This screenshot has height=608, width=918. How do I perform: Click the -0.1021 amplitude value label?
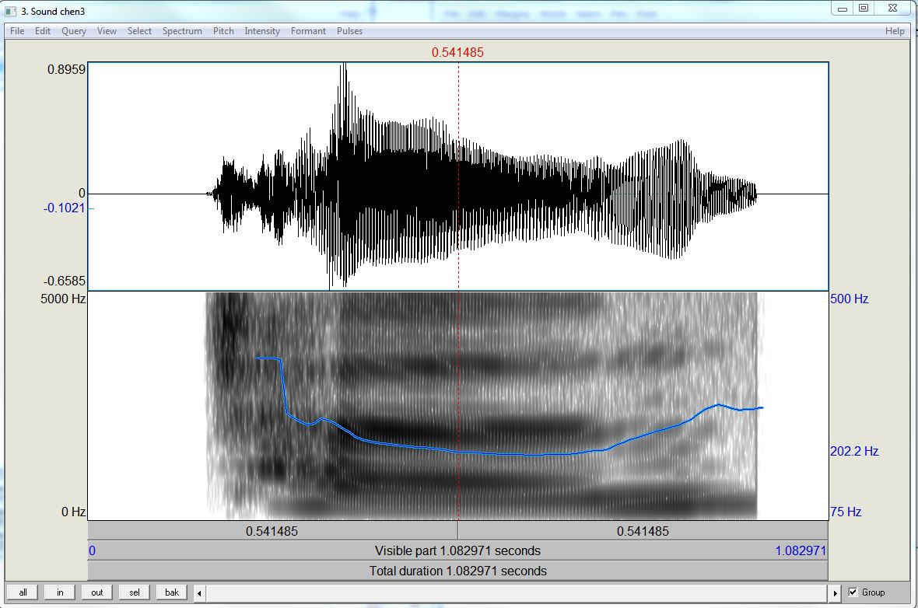[x=65, y=208]
